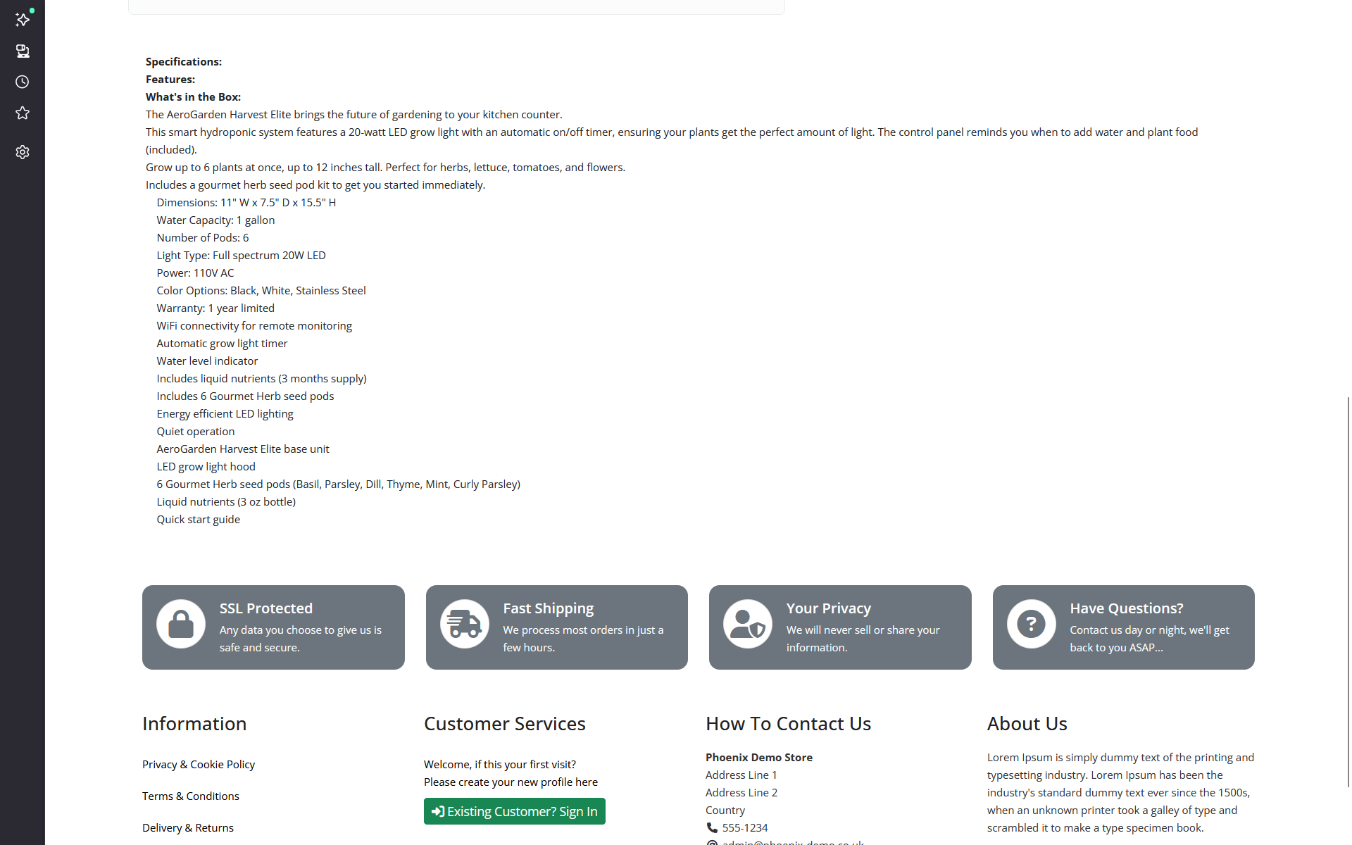The width and height of the screenshot is (1352, 845).
Task: Click the Phoenix Demo Store name
Action: coord(759,758)
